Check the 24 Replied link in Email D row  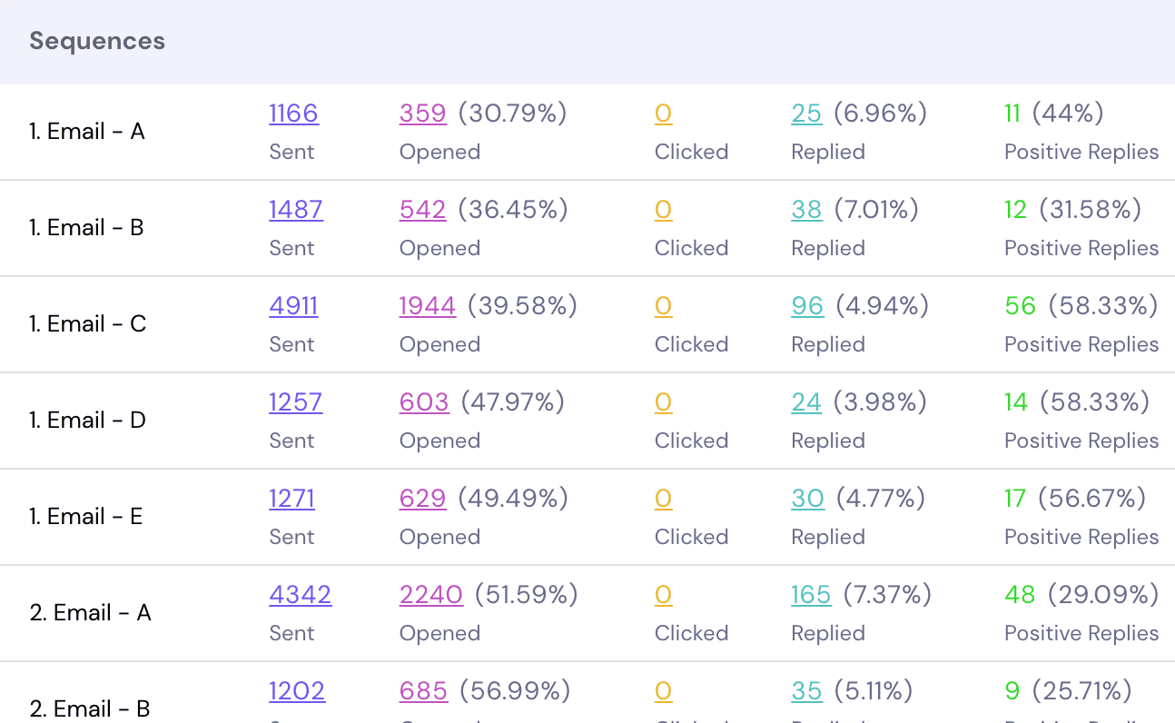click(806, 401)
